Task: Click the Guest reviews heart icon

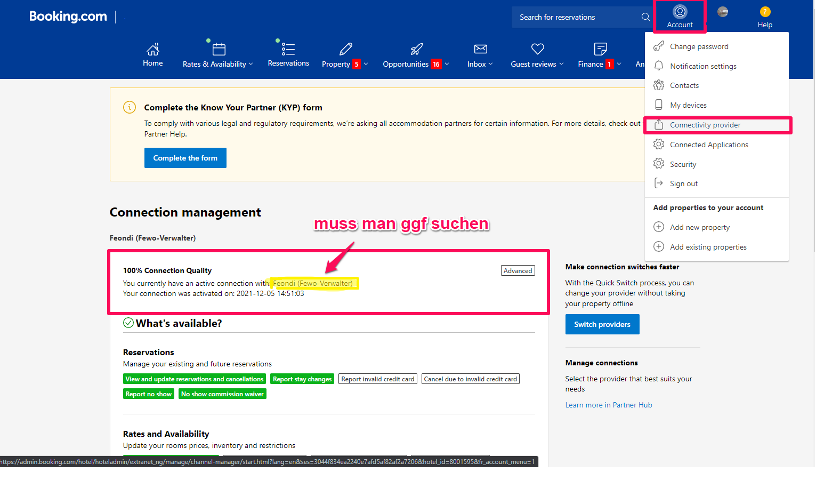Action: coord(538,49)
